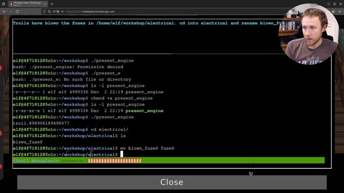Close the browser window
Screen dimensions: 344x193
[340, 4]
